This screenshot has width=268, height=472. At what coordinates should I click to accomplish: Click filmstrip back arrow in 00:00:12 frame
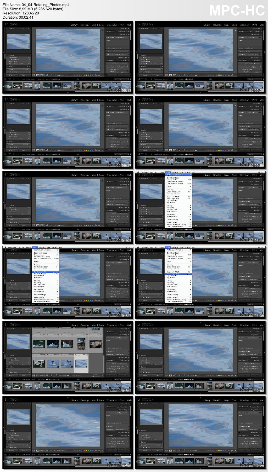(x=16, y=79)
